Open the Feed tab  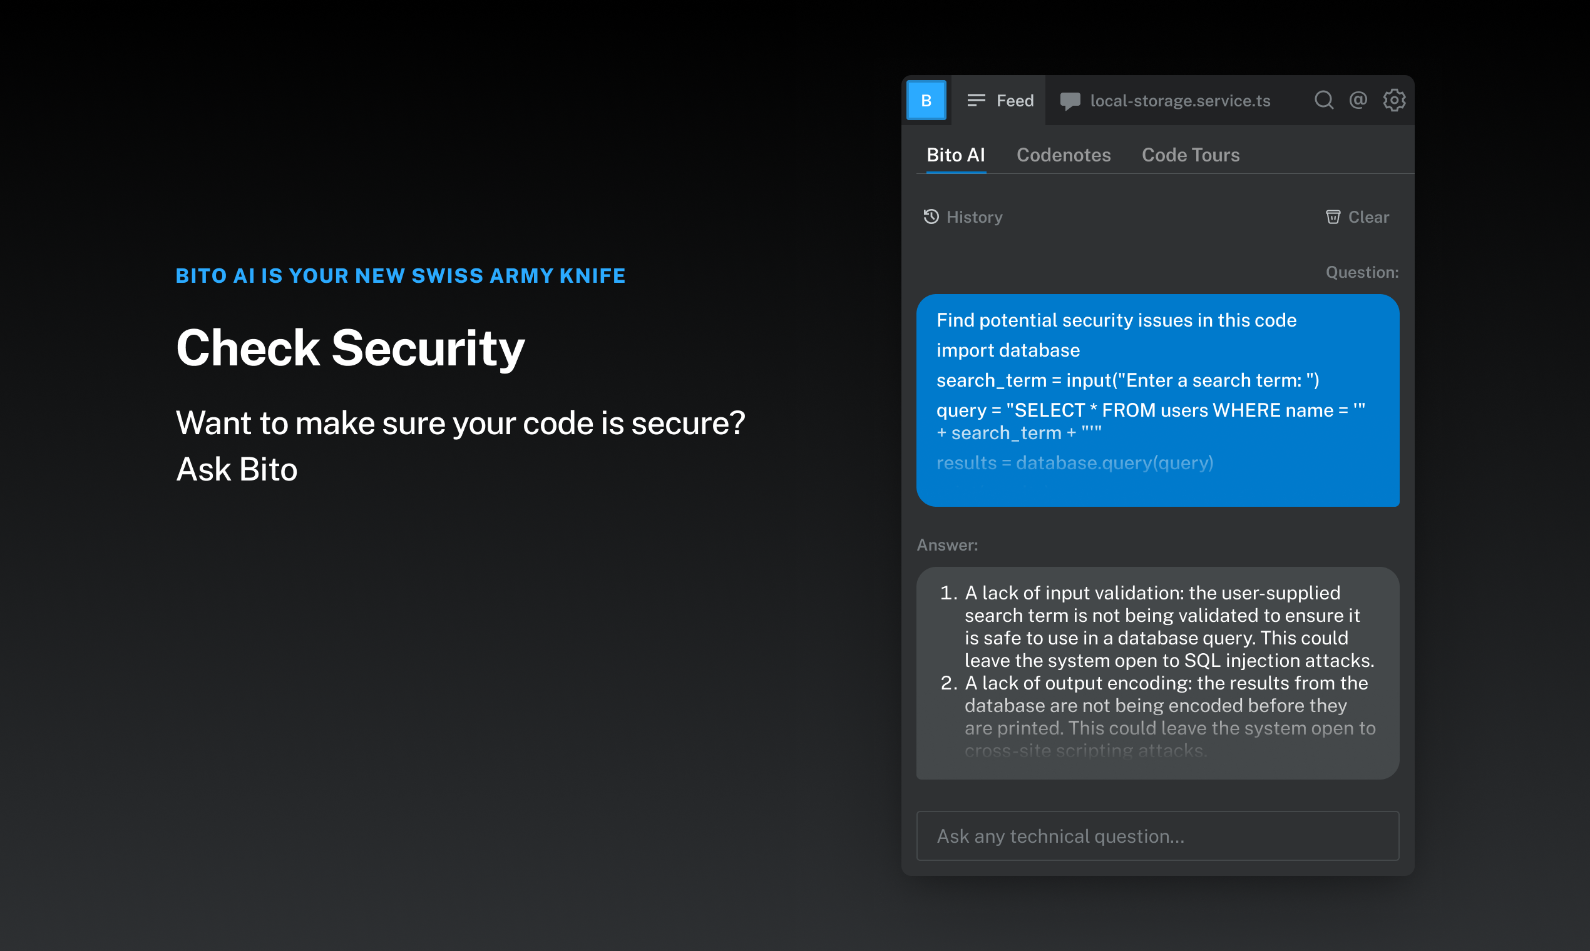pos(1000,100)
